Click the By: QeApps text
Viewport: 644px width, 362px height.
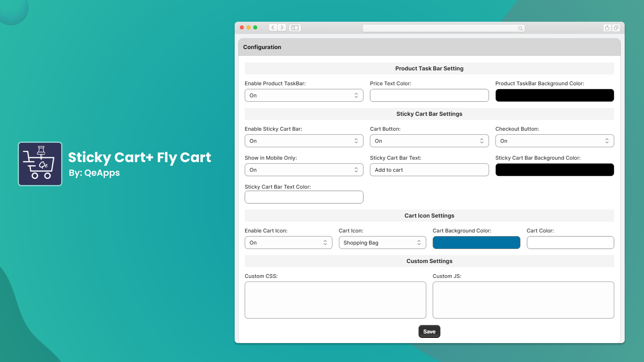click(94, 173)
